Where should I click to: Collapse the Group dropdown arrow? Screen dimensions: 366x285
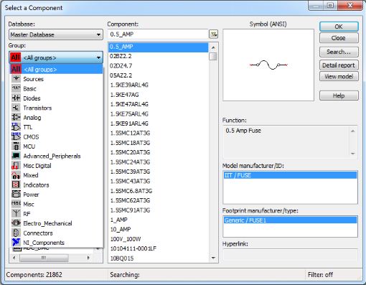tap(98, 57)
